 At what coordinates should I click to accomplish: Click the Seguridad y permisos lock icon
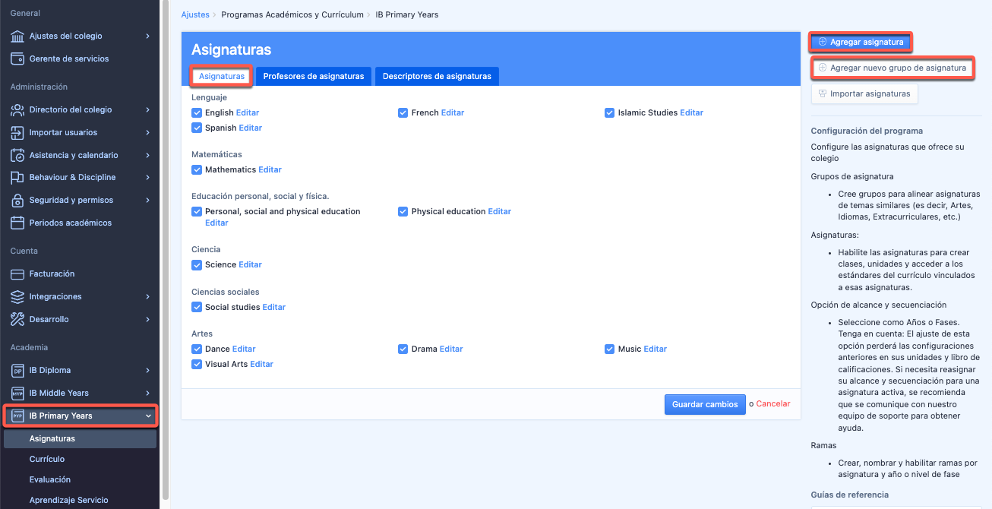click(x=17, y=200)
